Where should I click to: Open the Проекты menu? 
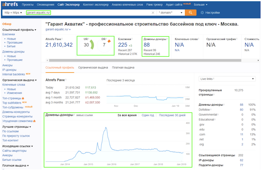pyautogui.click(x=28, y=5)
